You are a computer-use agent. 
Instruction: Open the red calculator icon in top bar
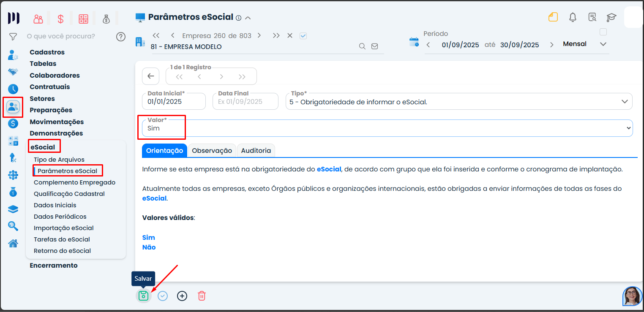click(x=83, y=19)
